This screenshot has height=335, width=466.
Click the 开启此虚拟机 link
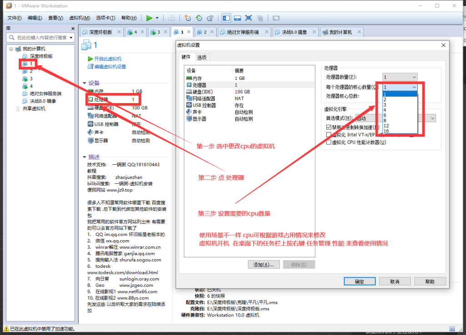point(107,59)
